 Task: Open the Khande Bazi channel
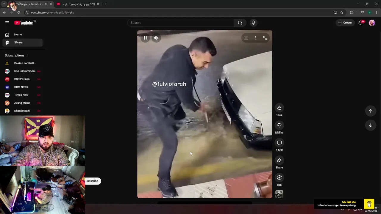pyautogui.click(x=23, y=111)
